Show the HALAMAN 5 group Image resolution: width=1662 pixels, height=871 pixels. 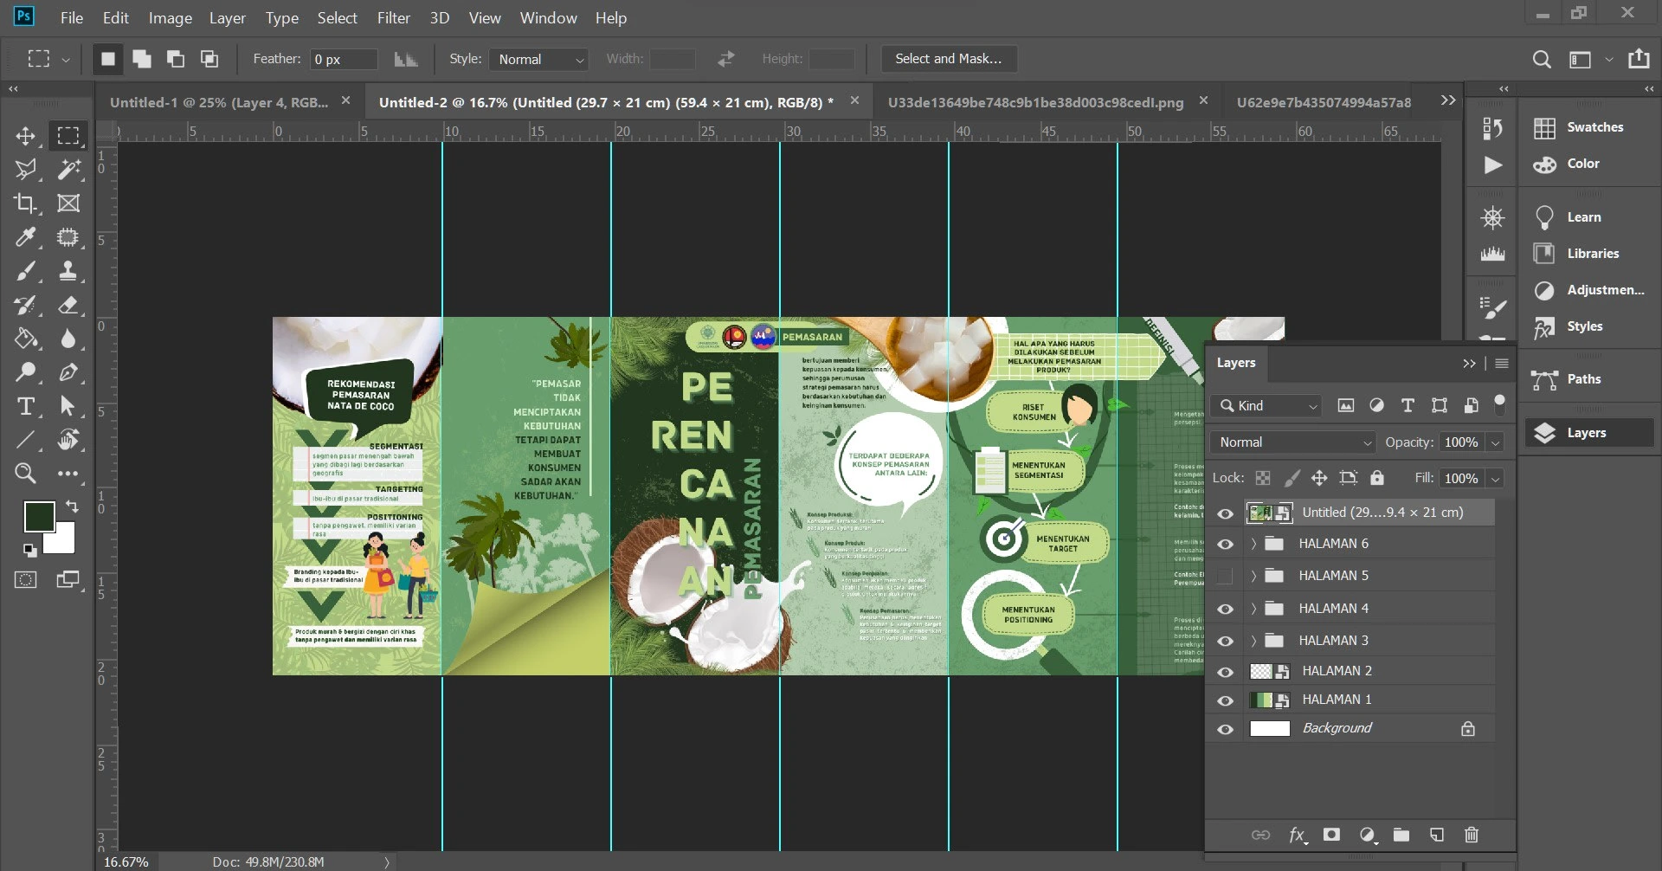point(1225,576)
